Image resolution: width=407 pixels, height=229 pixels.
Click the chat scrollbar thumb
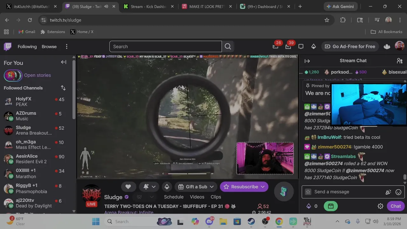tap(405, 177)
